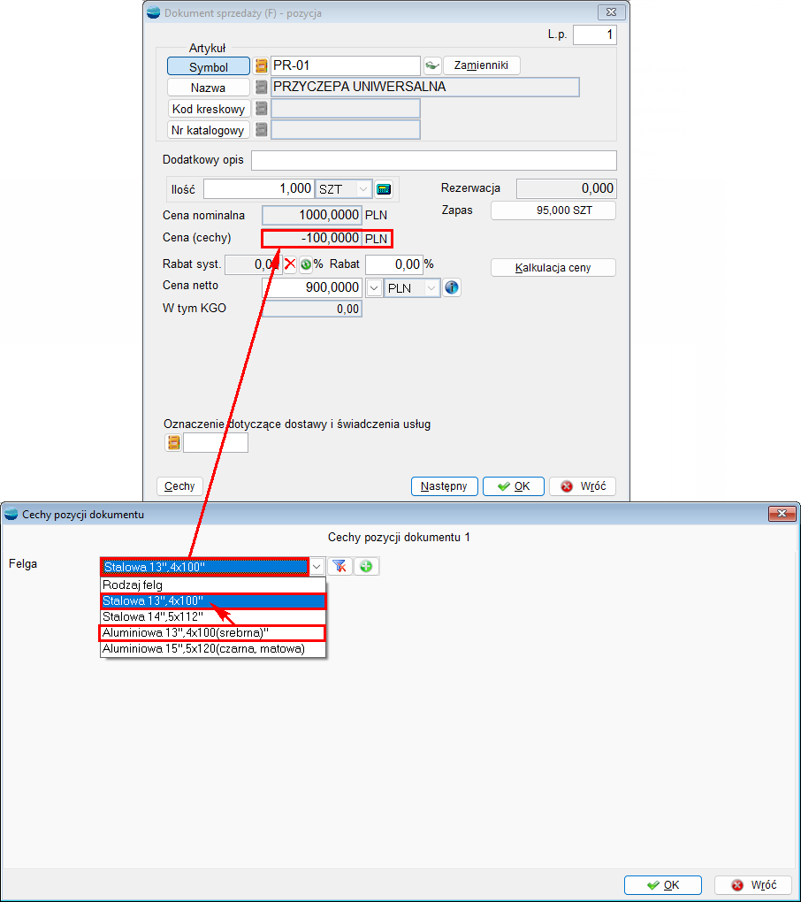Expand the PLN currency dropdown
This screenshot has height=902, width=801.
pyautogui.click(x=431, y=288)
